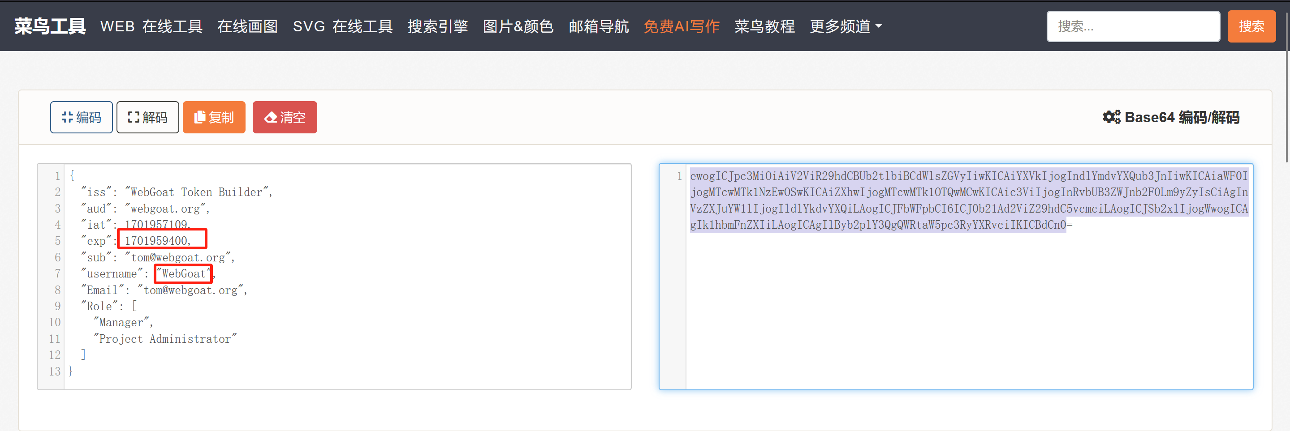
Task: Click the eraser icon in 清空 button
Action: (x=271, y=118)
